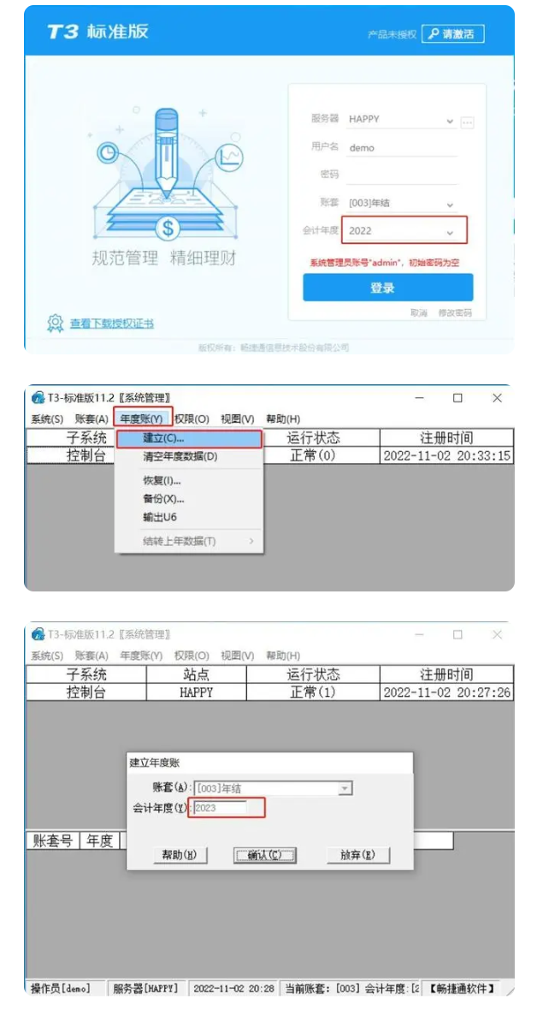
Task: Select 清空年度数据(D) menu entry
Action: click(x=189, y=456)
